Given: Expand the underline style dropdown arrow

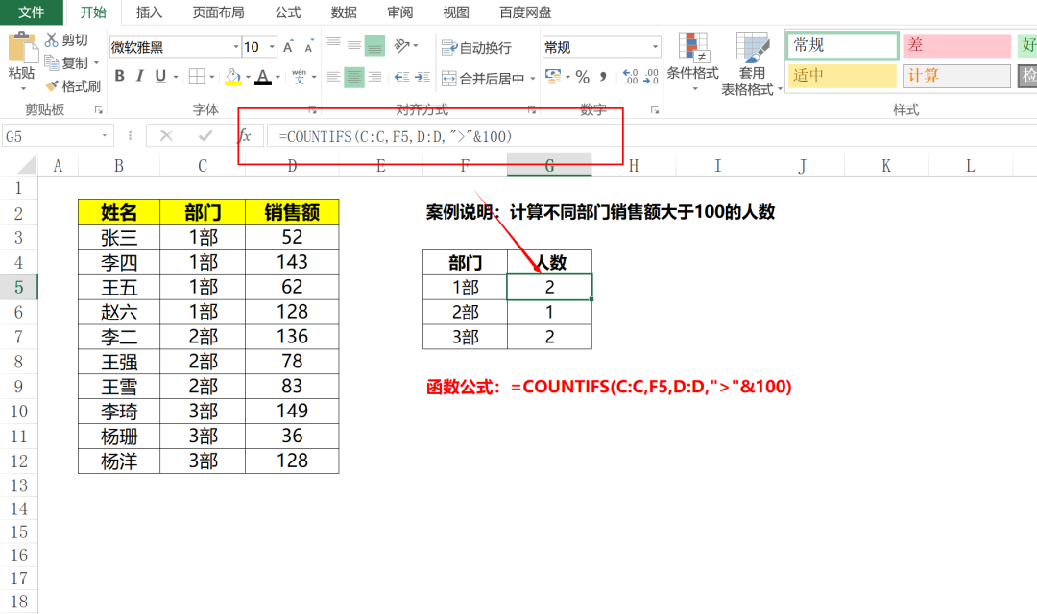Looking at the screenshot, I should 176,77.
